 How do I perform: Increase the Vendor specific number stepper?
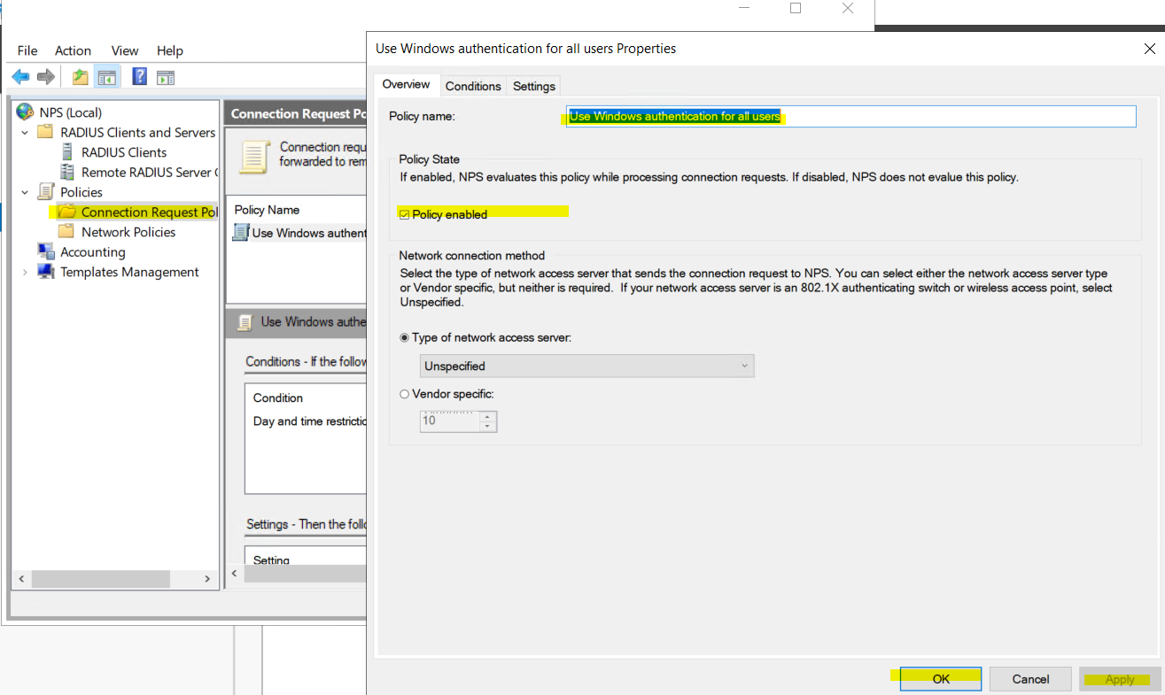[486, 416]
